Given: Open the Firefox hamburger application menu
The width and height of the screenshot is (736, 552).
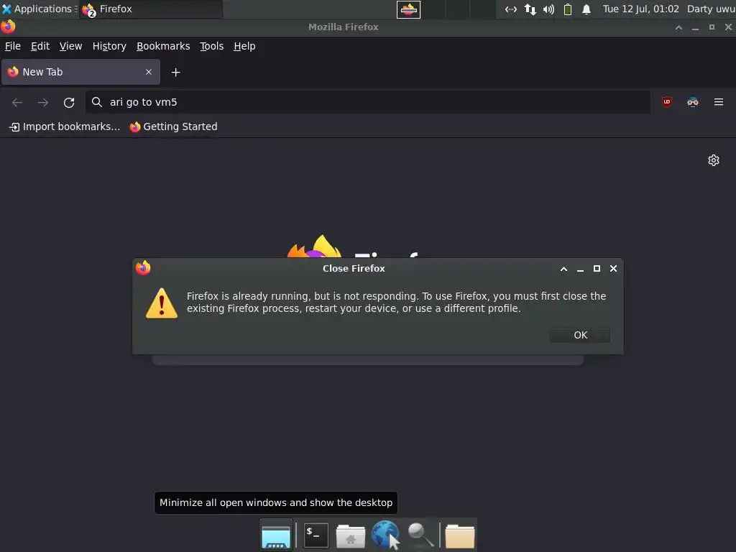Looking at the screenshot, I should [x=718, y=102].
